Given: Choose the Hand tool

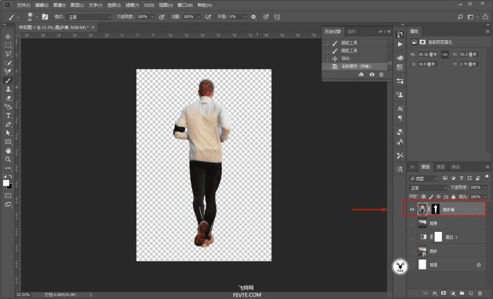Looking at the screenshot, I should (x=9, y=150).
